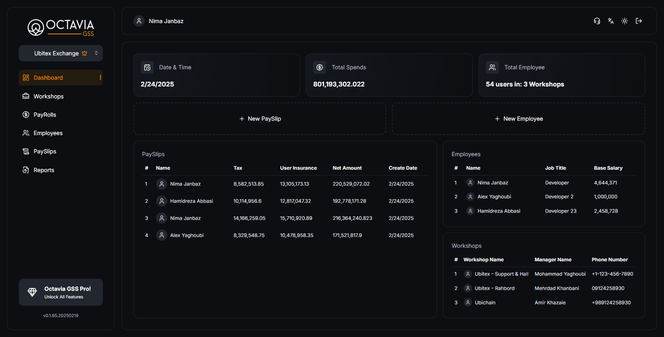
Task: Click icon beside Ubitex - Rahbord workshop
Action: 468,288
